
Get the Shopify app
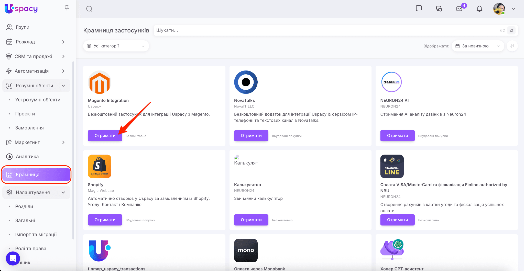pyautogui.click(x=105, y=220)
